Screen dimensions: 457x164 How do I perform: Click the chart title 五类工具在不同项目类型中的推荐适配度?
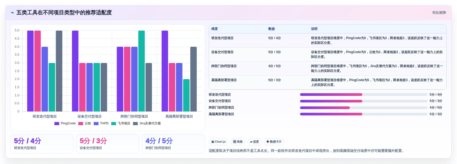(x=64, y=13)
